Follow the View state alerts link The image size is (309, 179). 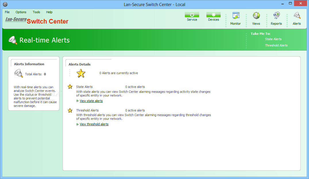pyautogui.click(x=91, y=101)
